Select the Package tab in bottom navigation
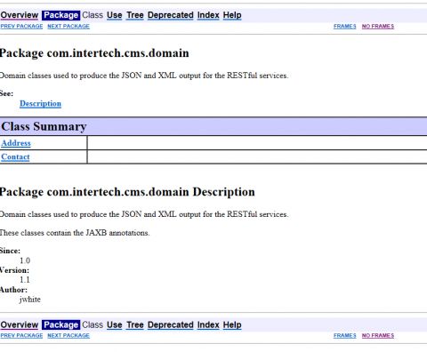 click(60, 324)
